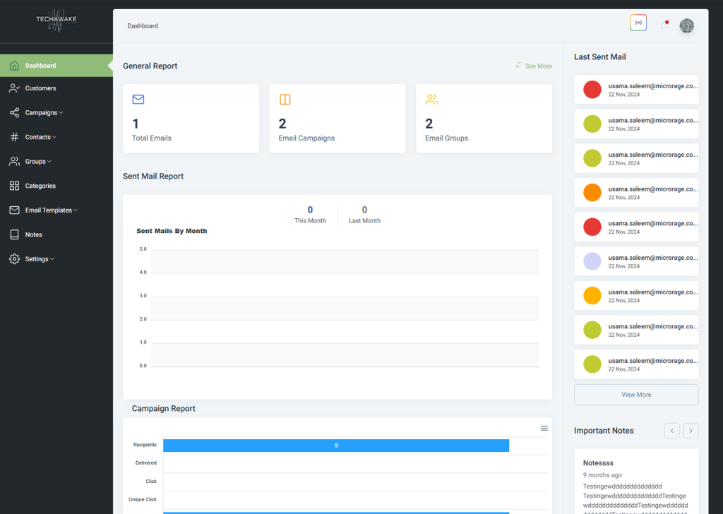The width and height of the screenshot is (723, 514).
Task: Expand the Settings sidebar menu
Action: pyautogui.click(x=40, y=259)
